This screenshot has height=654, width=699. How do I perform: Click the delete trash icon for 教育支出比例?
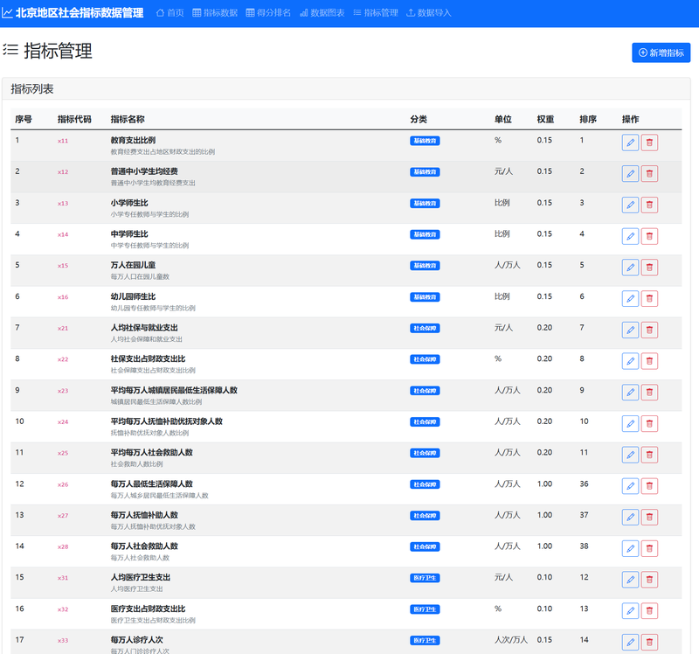tap(649, 143)
